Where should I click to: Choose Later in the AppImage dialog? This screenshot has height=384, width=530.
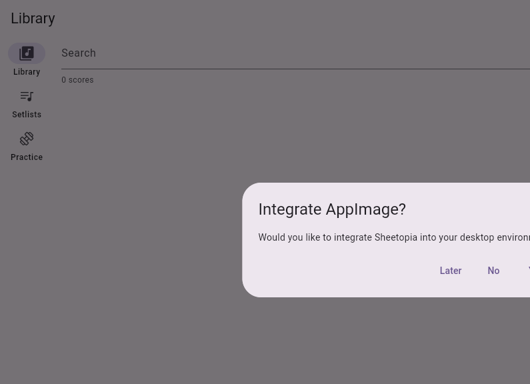[x=451, y=271]
